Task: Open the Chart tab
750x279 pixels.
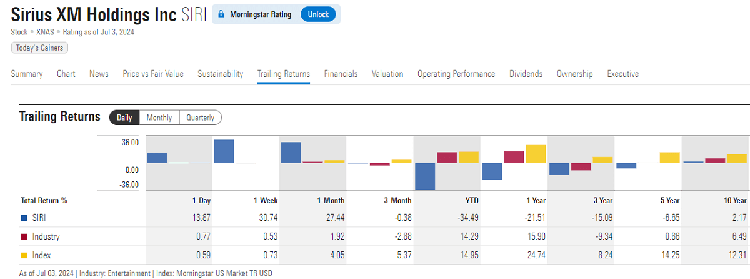Action: 66,74
